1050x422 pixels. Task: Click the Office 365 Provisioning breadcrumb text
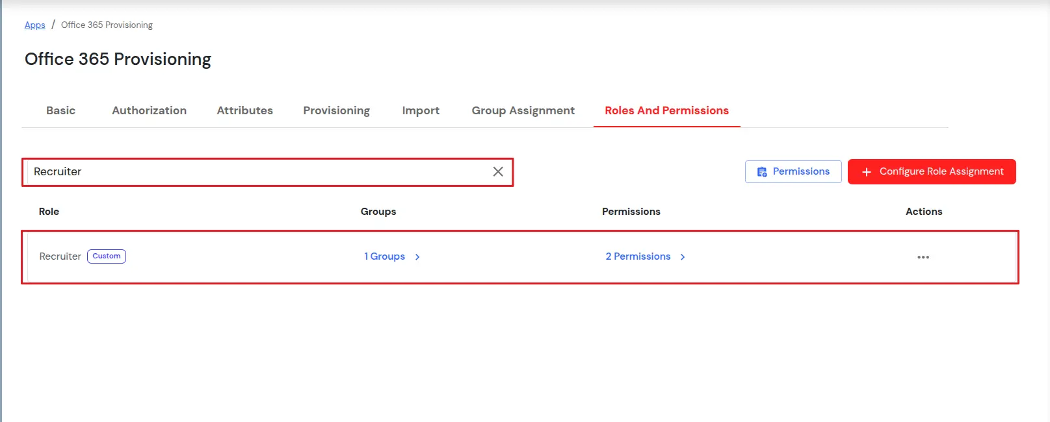pyautogui.click(x=107, y=25)
